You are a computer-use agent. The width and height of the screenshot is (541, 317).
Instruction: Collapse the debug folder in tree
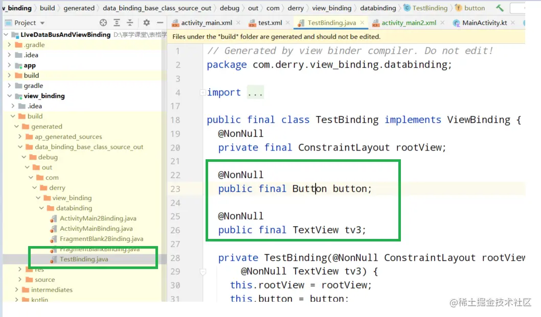tap(24, 157)
